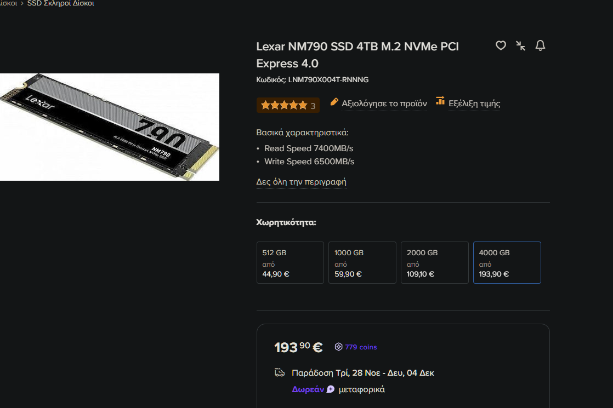Click the plus badge beside Δωρεάν

330,389
